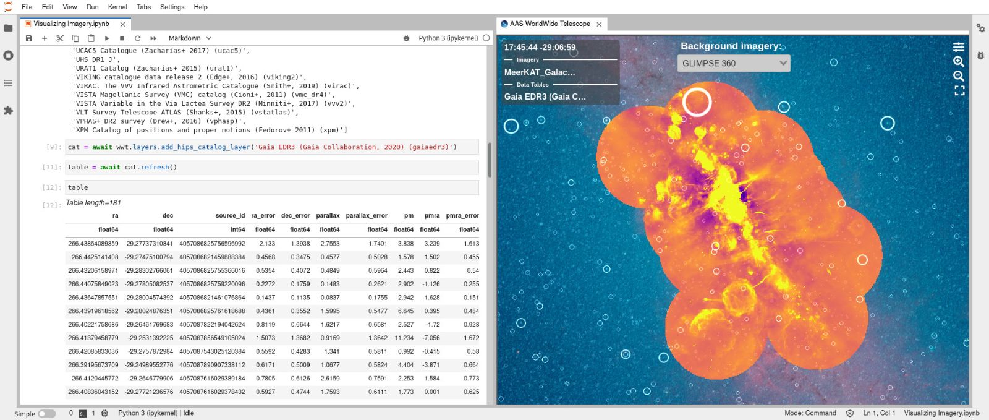Insert a cell with the plus icon
The image size is (989, 420).
pyautogui.click(x=45, y=38)
